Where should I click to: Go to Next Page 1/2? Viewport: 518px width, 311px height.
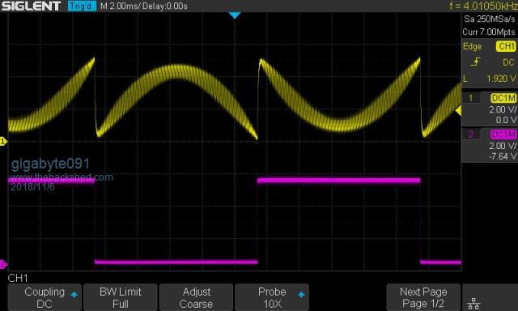pyautogui.click(x=423, y=297)
